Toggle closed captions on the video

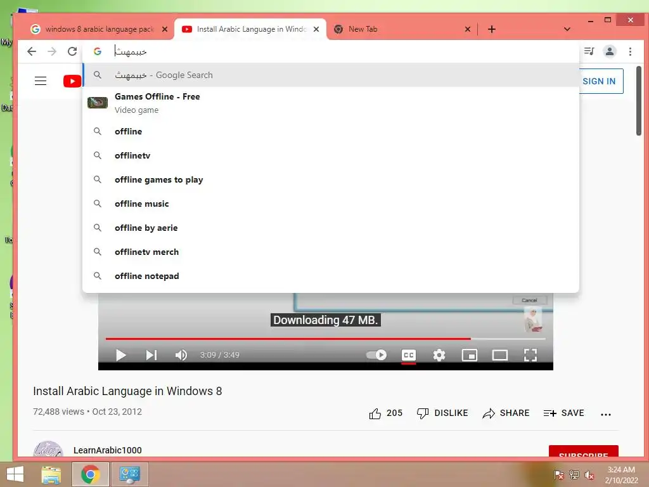point(409,355)
